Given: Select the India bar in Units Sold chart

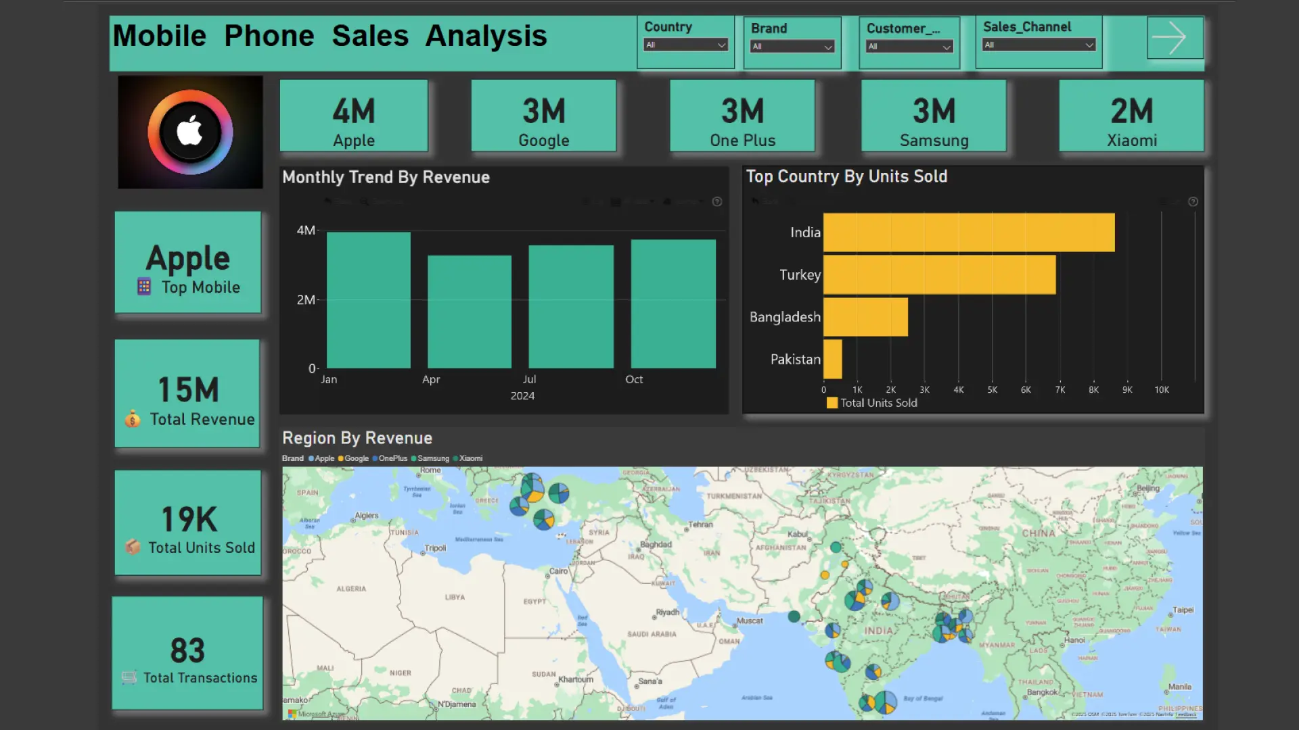Looking at the screenshot, I should (968, 233).
